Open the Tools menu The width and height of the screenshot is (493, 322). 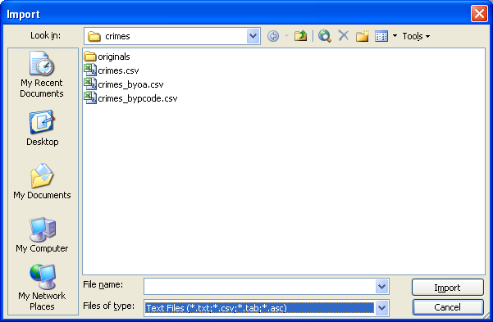[x=416, y=36]
